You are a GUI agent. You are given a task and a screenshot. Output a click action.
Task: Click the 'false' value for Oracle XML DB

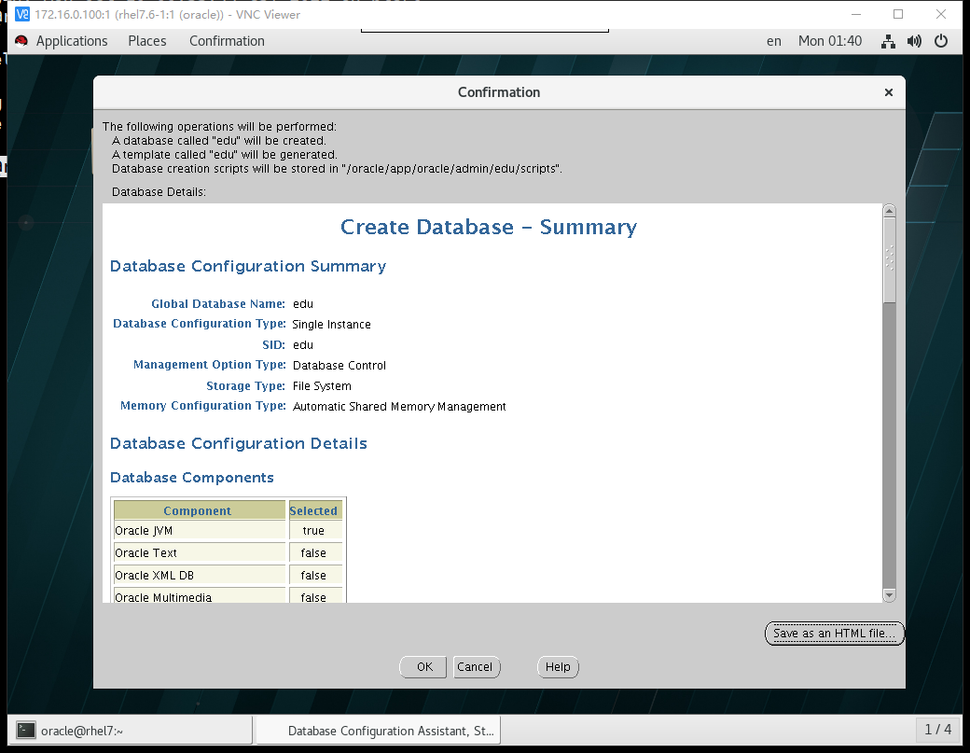pyautogui.click(x=313, y=575)
